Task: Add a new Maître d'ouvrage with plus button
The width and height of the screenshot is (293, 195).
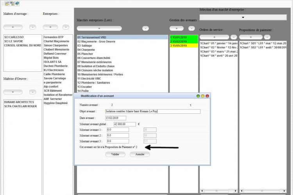Action: tap(13, 27)
